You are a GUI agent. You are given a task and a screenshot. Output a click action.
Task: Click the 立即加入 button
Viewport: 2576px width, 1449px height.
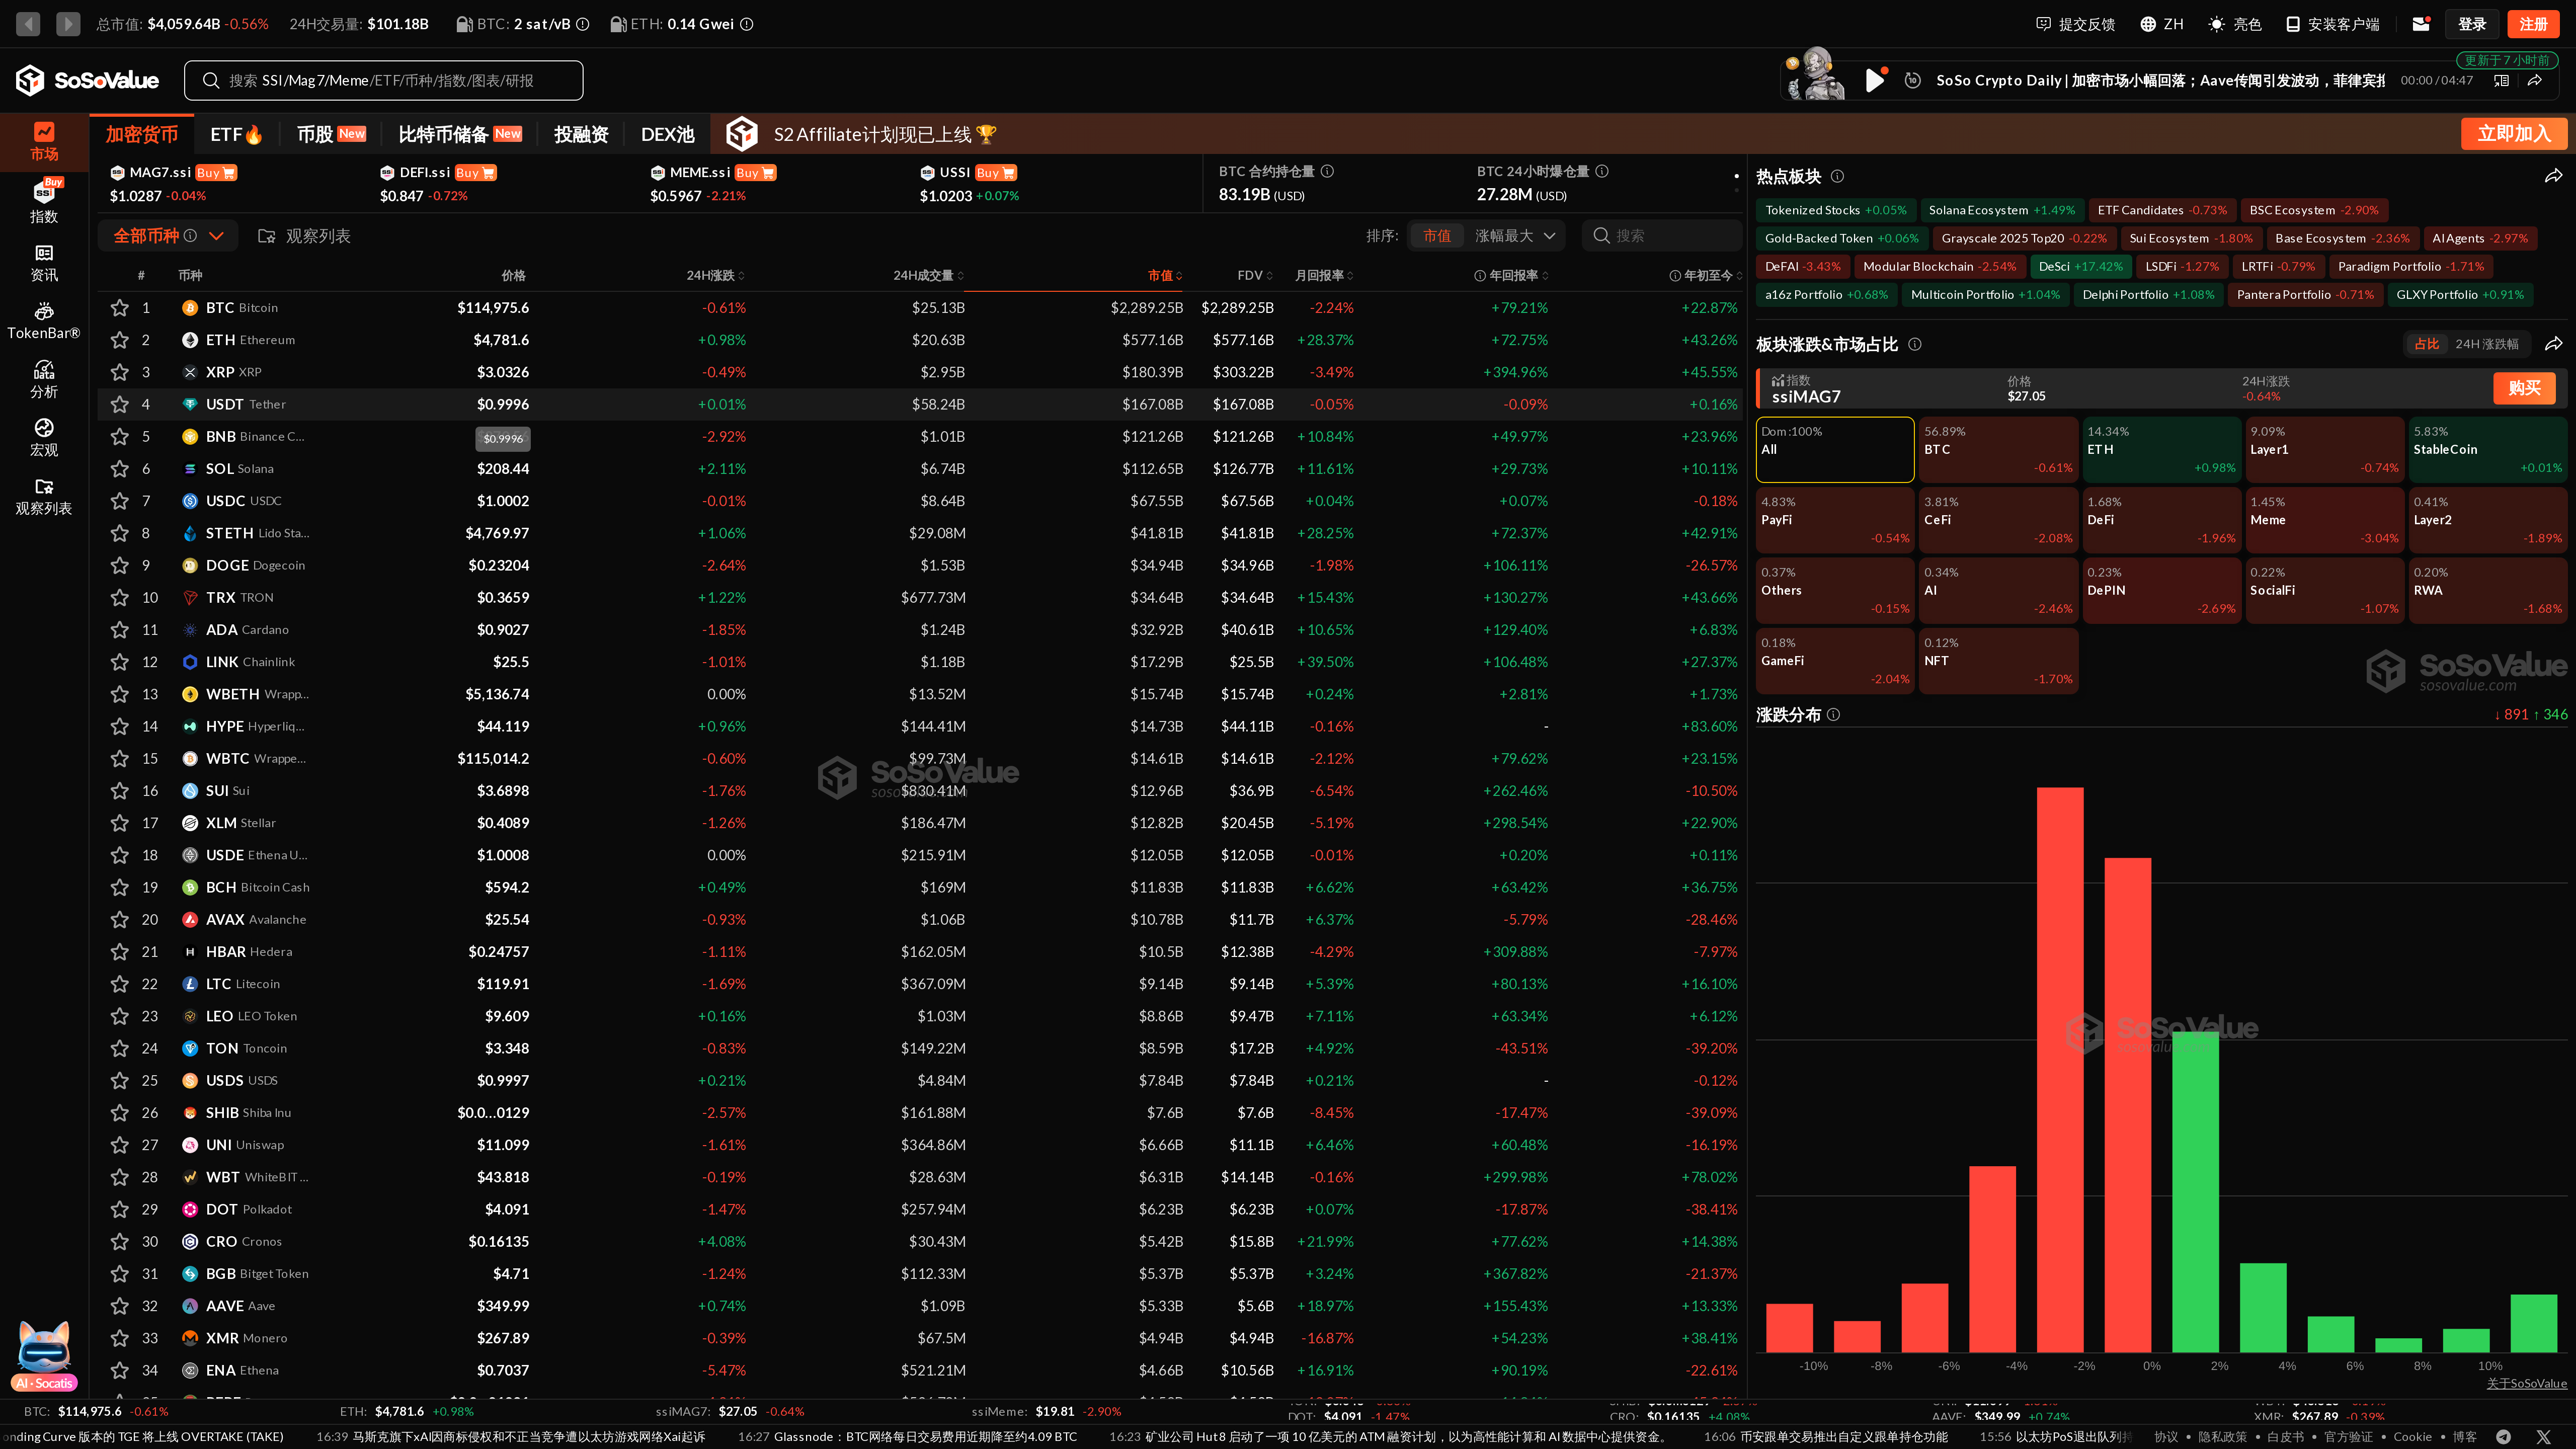pyautogui.click(x=2513, y=134)
